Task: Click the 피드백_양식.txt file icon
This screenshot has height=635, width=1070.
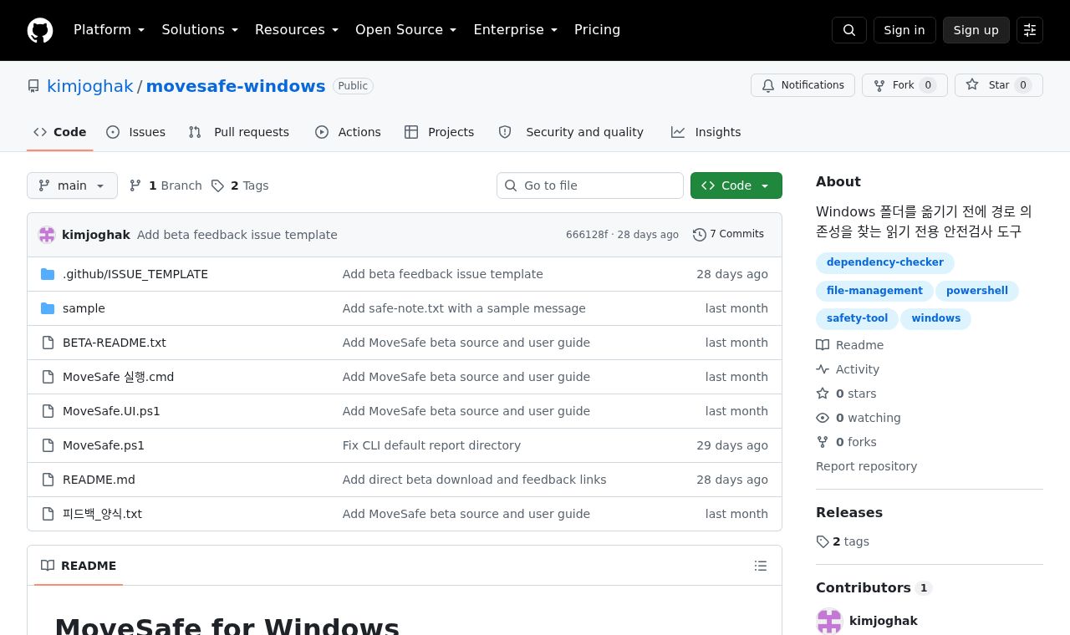Action: click(48, 514)
